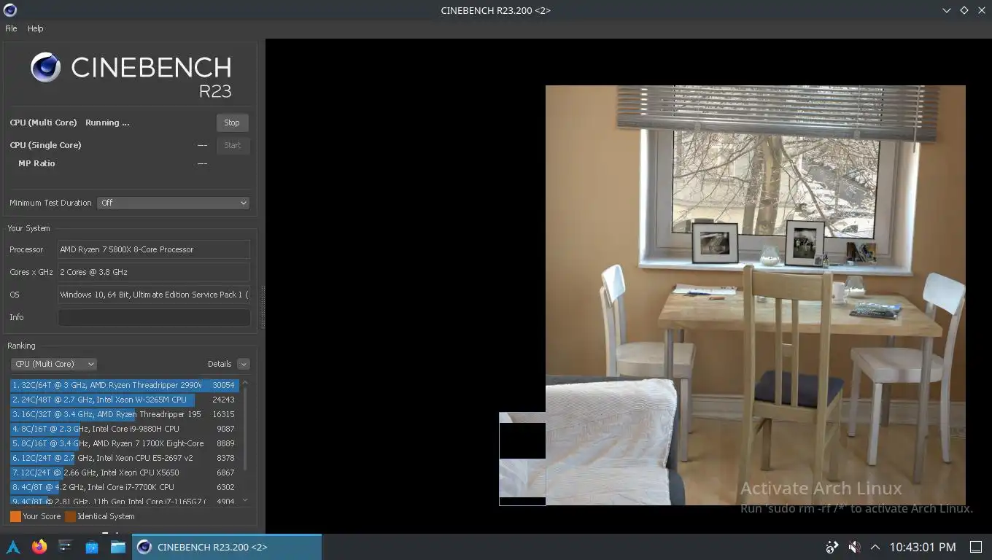Launch Firefox from the taskbar

coord(39,547)
